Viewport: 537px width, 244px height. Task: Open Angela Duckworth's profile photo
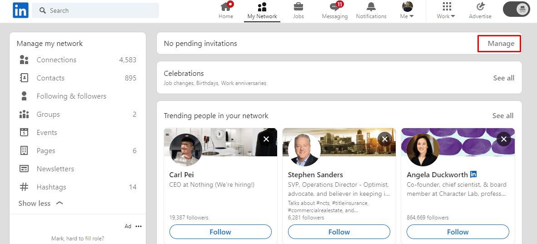point(423,150)
